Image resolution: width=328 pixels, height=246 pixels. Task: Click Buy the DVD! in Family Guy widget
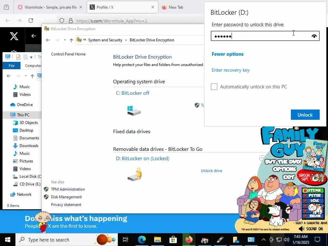point(283,162)
